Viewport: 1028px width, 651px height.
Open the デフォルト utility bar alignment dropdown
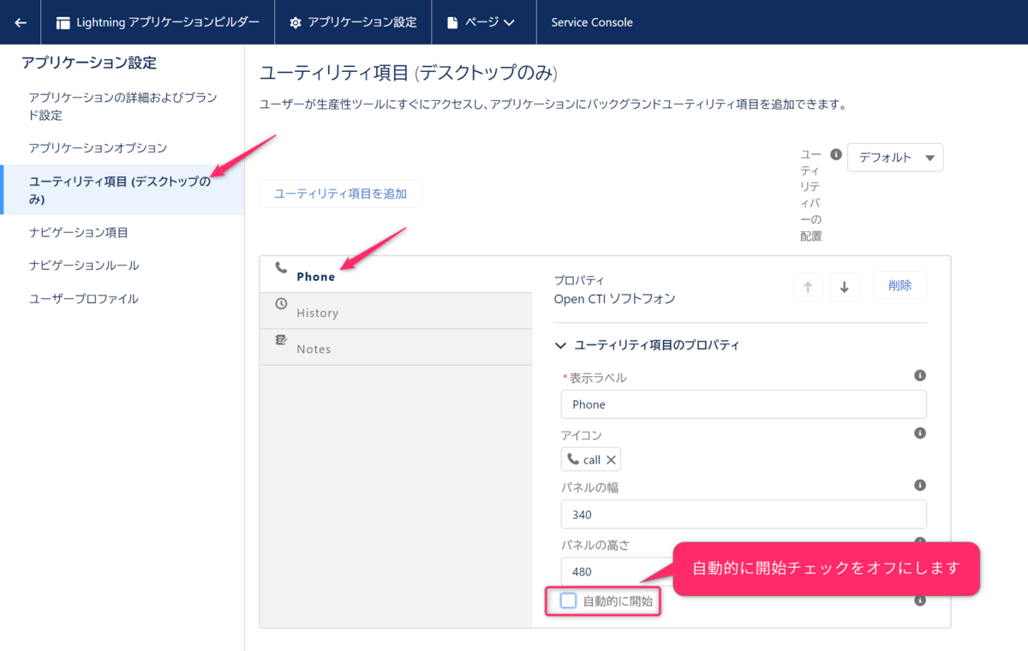(x=895, y=158)
